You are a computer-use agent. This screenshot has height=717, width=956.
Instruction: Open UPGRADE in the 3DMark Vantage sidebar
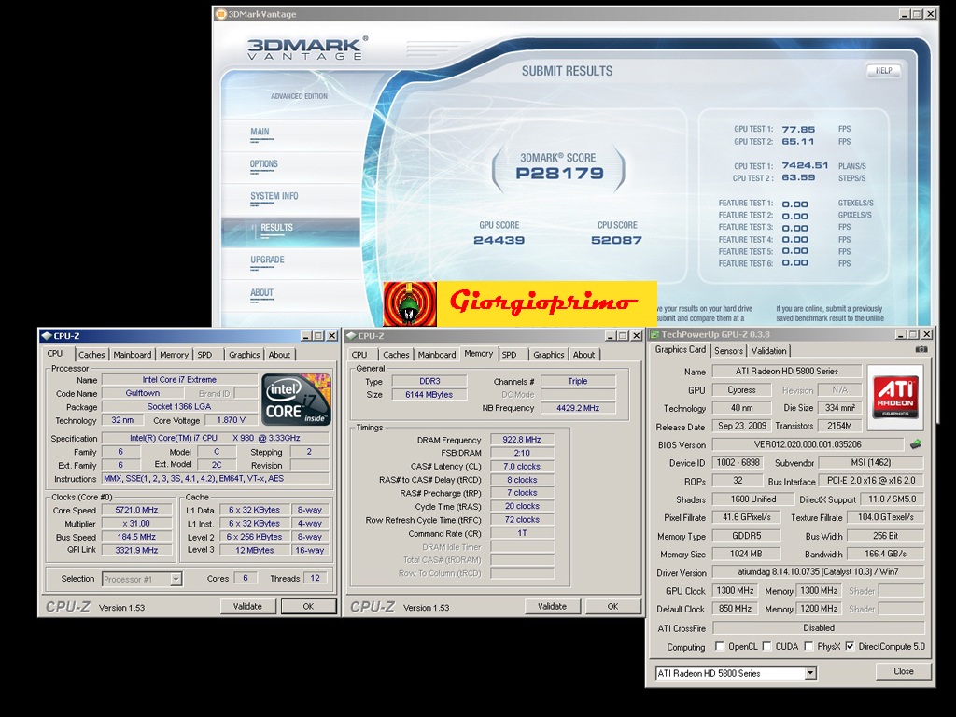pos(267,260)
